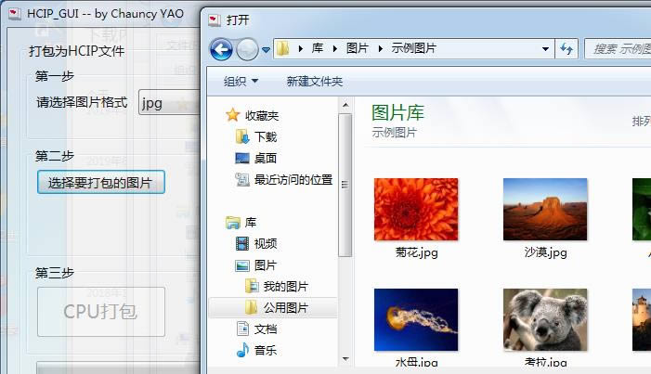Expand the chevron before 库 in breadcrumb

click(x=301, y=49)
